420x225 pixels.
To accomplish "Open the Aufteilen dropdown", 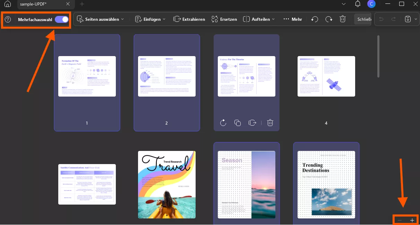I will (259, 19).
